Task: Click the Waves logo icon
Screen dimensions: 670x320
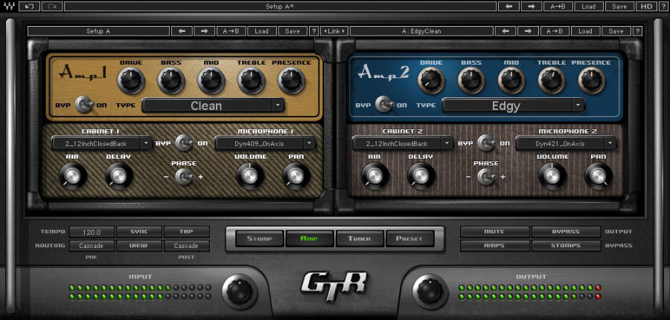Action: click(x=8, y=6)
